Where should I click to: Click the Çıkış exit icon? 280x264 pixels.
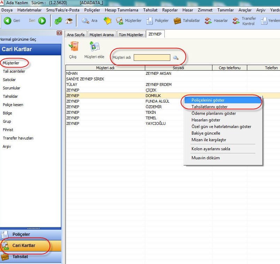pos(73,47)
